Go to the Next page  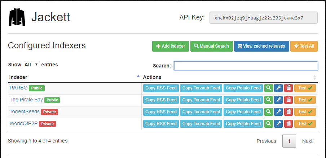307,141
